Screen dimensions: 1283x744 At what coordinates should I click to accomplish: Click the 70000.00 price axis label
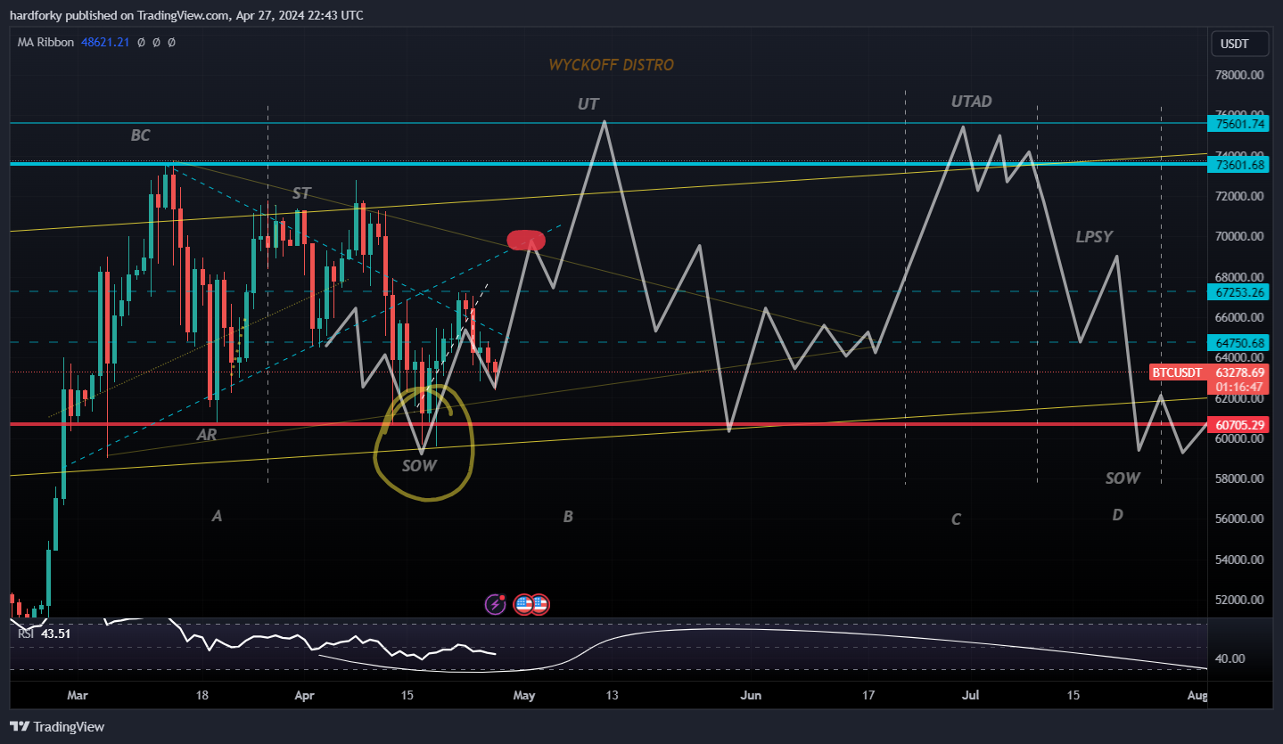pos(1240,237)
